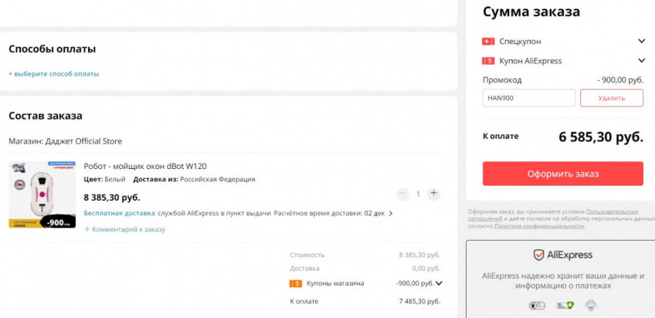This screenshot has height=318, width=655.
Task: Open product title Робот - мойщик окон dBot W120
Action: coord(145,166)
